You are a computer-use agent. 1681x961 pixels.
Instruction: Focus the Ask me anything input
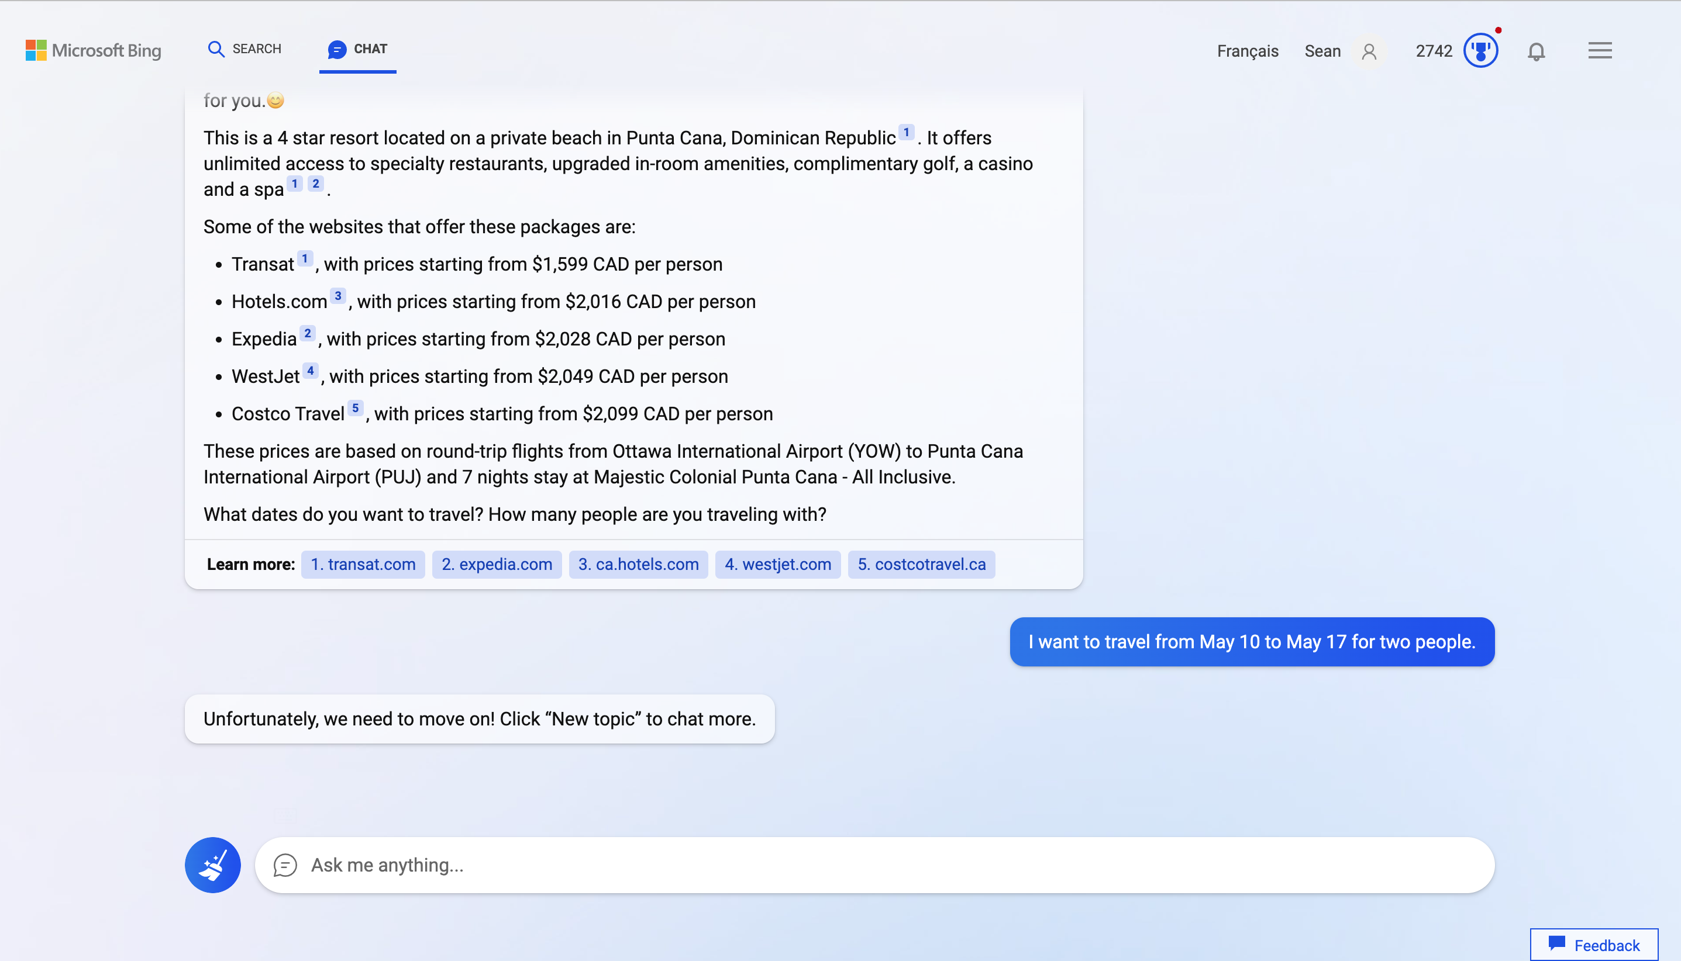pyautogui.click(x=874, y=865)
